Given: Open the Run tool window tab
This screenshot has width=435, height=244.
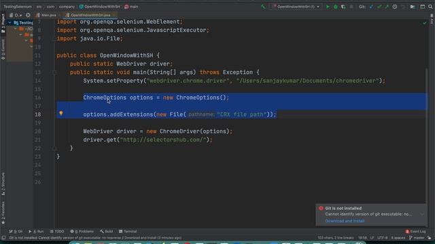Looking at the screenshot, I should 36,231.
